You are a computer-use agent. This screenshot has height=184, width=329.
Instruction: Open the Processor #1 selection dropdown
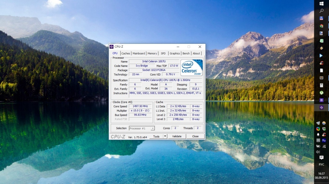142,128
